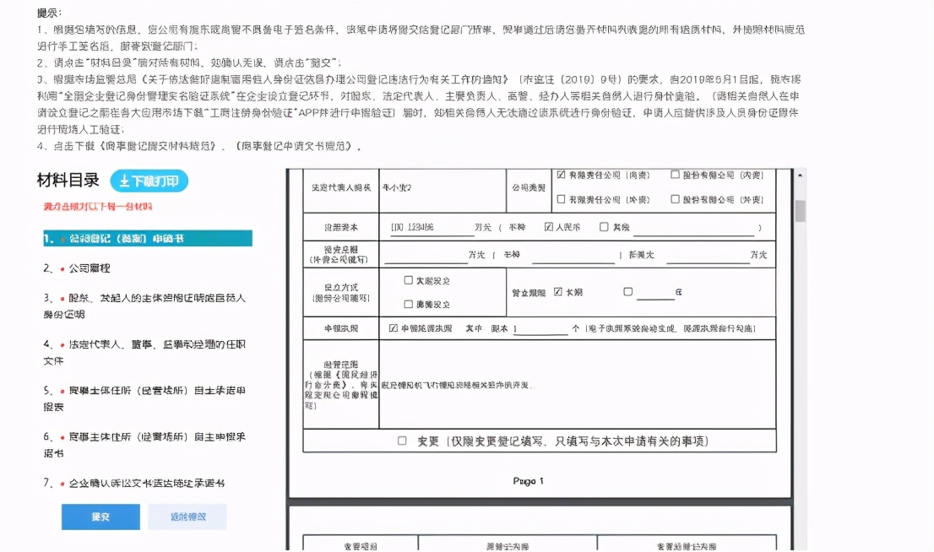The width and height of the screenshot is (934, 552).
Task: Click the Page 1 footer label
Action: tap(529, 481)
